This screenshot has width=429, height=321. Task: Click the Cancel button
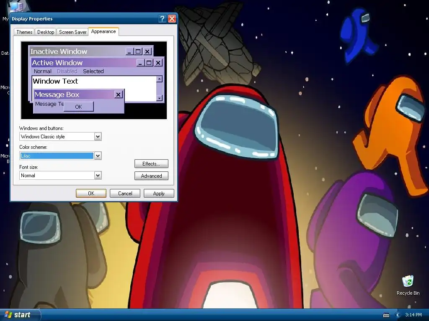pos(125,193)
